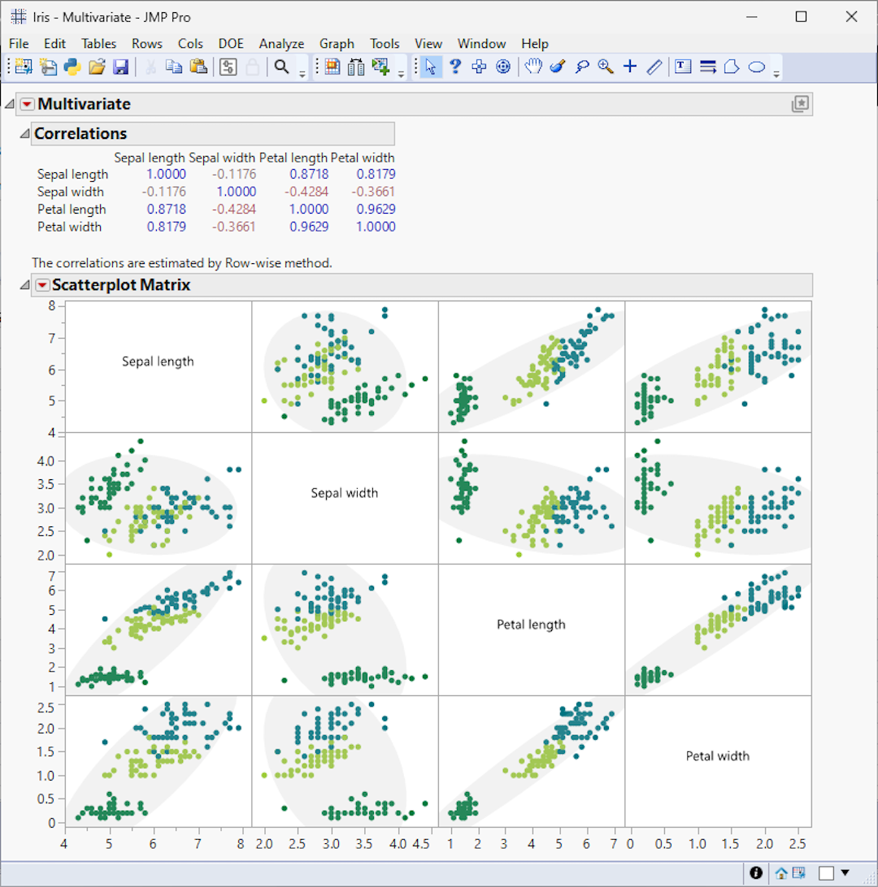Select the Help question mark tool
The image size is (878, 887).
454,67
